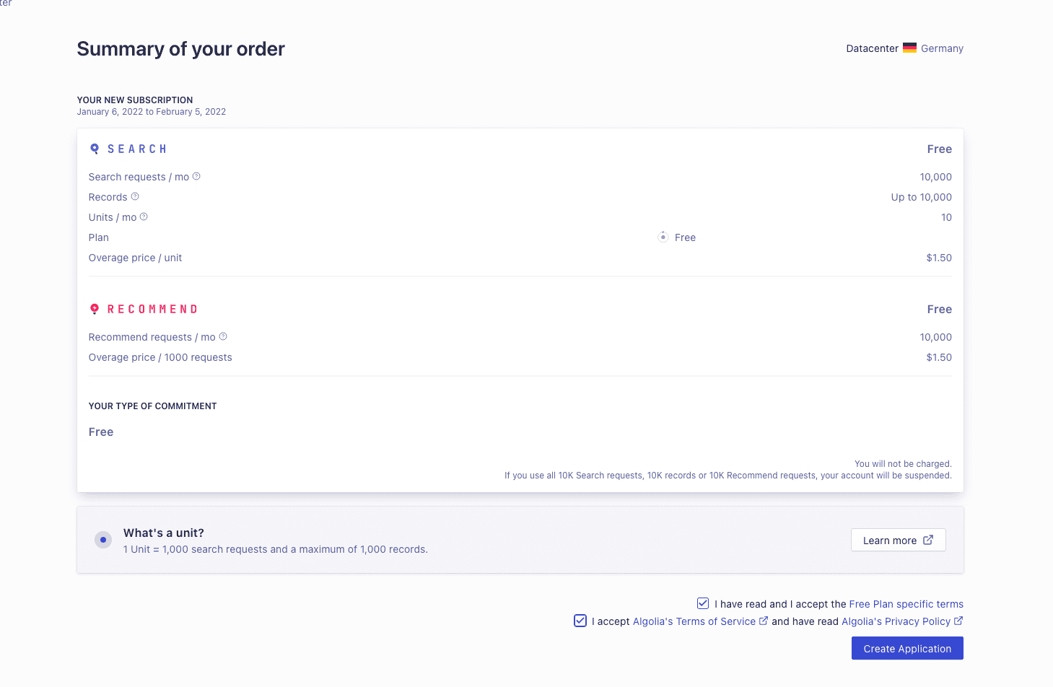1053x687 pixels.
Task: Click the Search product pin icon
Action: (x=95, y=149)
